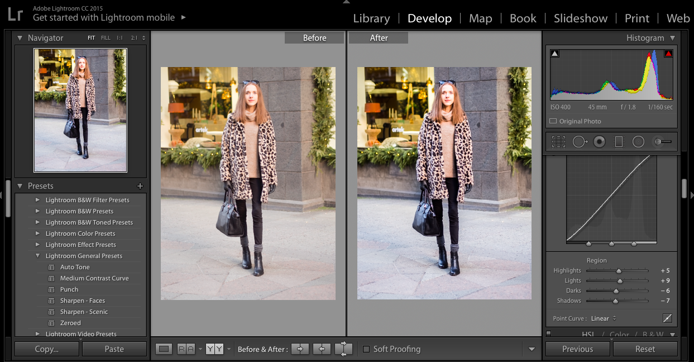
Task: Select the Adjustment Brush tool
Action: click(662, 142)
